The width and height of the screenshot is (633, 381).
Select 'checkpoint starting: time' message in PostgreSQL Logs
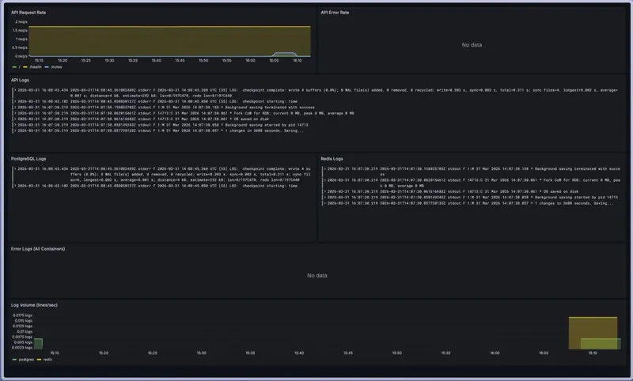[x=270, y=186]
